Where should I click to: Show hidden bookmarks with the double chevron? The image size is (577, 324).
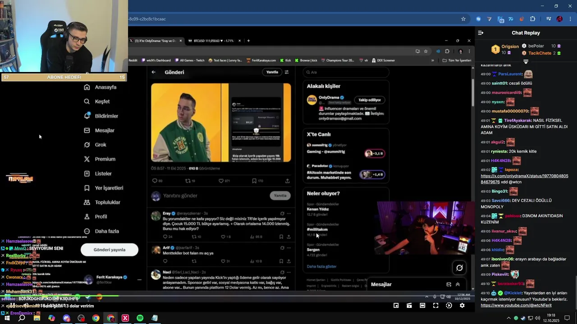pos(433,60)
